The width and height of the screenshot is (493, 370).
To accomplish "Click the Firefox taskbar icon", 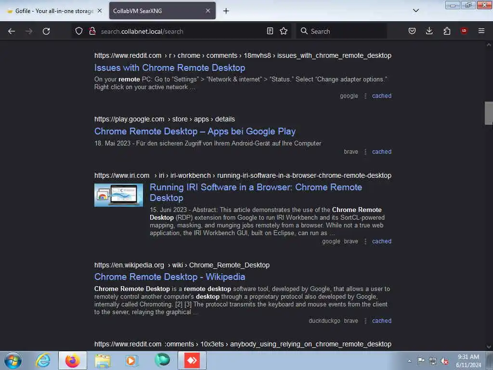I will click(73, 360).
